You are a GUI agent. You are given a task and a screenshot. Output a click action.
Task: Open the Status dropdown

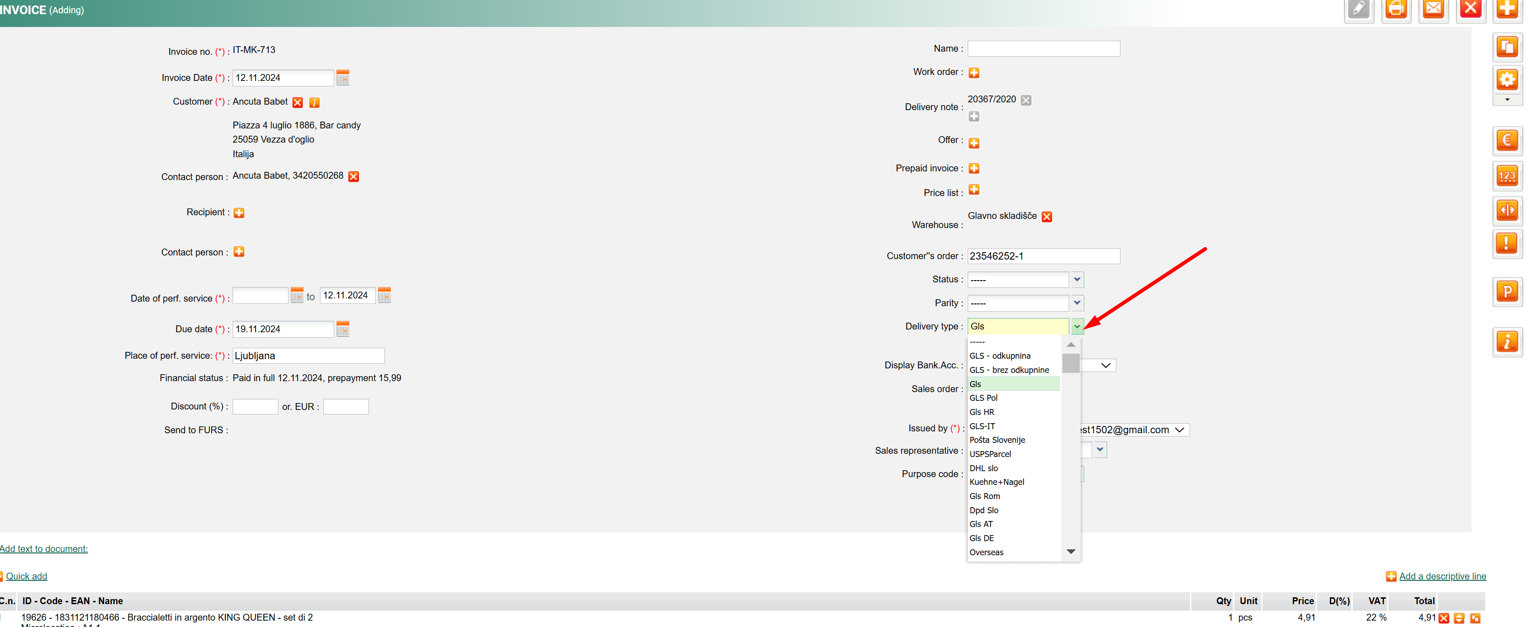1077,280
